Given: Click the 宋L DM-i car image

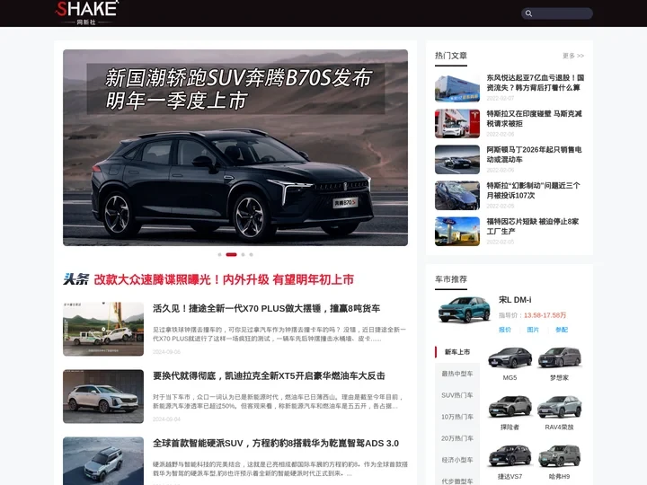Looking at the screenshot, I should (465, 309).
